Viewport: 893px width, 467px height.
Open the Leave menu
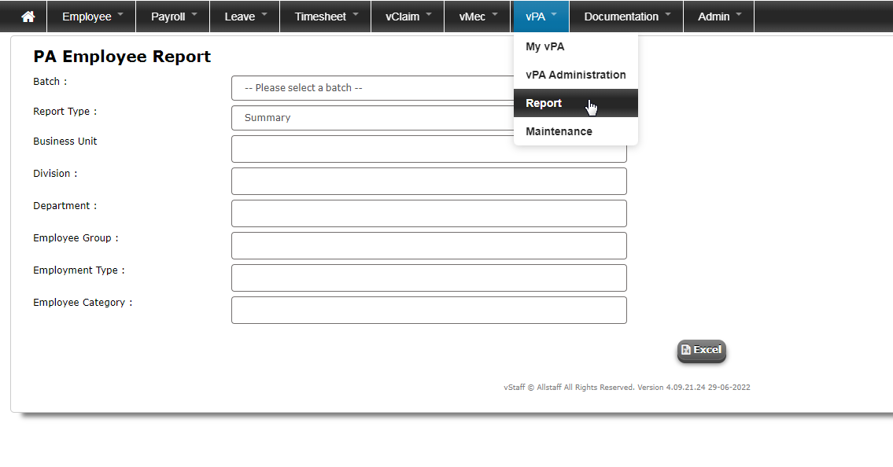pos(245,17)
